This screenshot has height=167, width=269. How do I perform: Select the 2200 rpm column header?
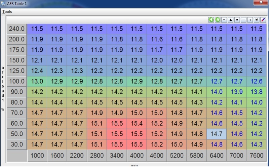click(x=77, y=156)
